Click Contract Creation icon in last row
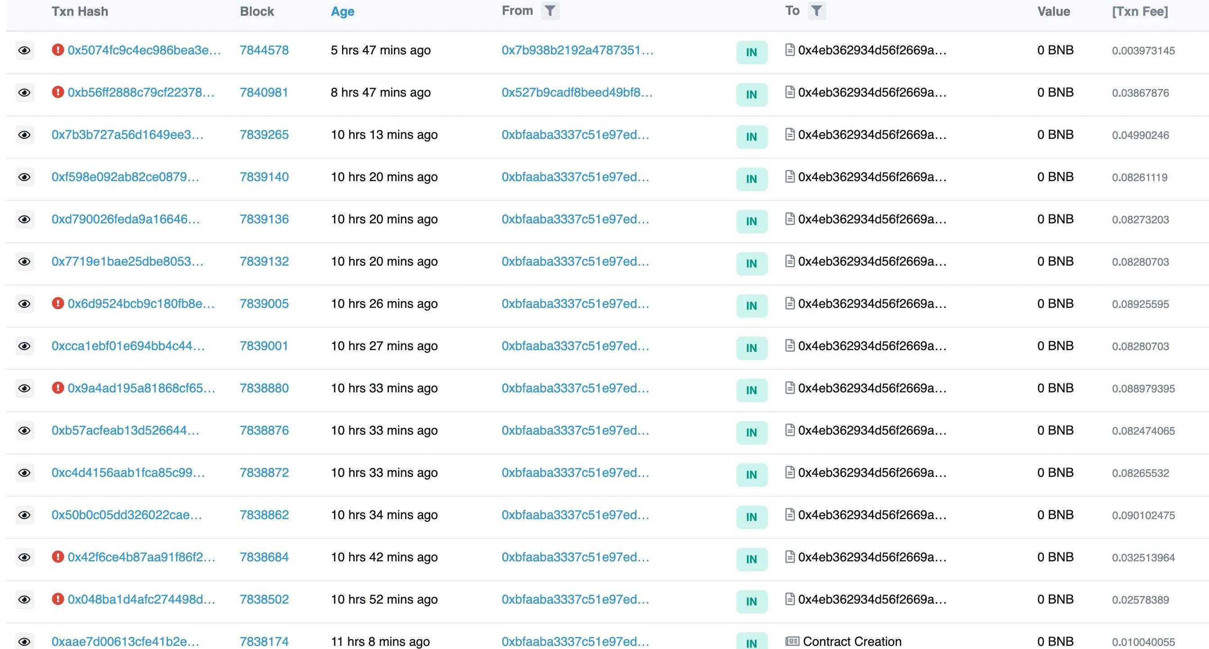This screenshot has height=649, width=1209. coord(792,641)
